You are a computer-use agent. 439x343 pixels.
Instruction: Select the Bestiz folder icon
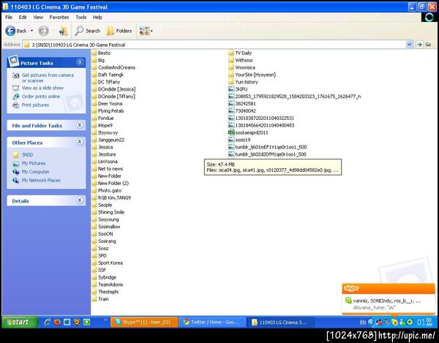point(94,53)
